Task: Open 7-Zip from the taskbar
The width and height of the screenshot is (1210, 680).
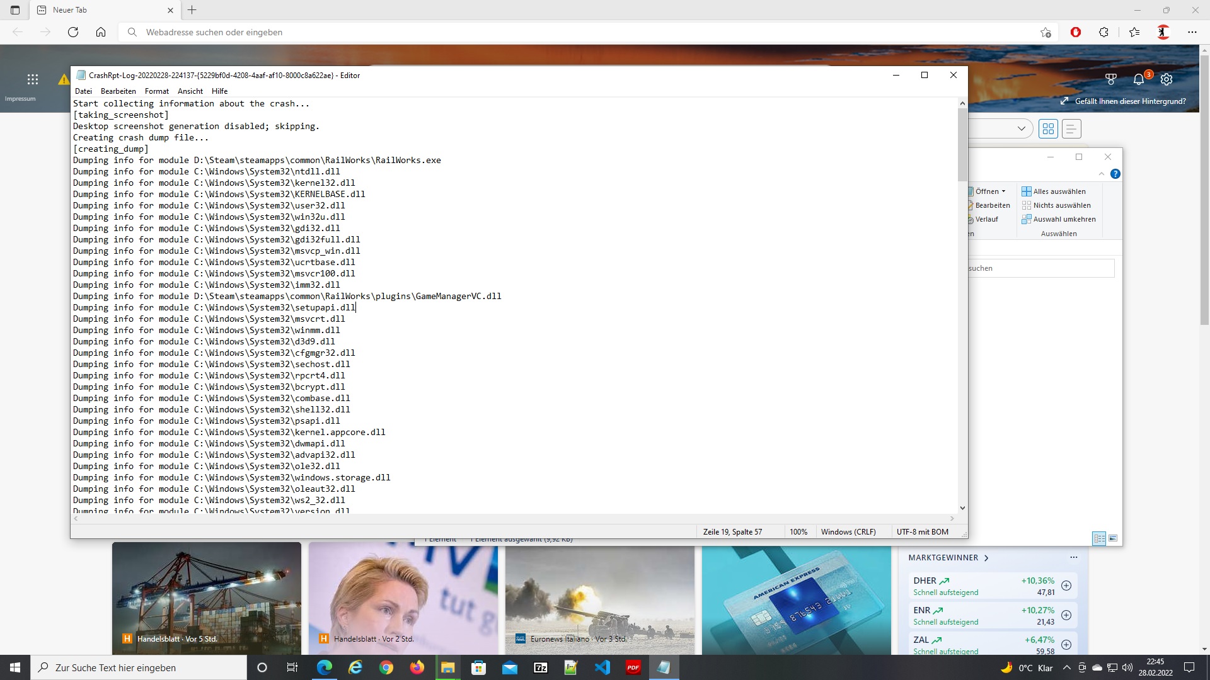Action: (541, 667)
